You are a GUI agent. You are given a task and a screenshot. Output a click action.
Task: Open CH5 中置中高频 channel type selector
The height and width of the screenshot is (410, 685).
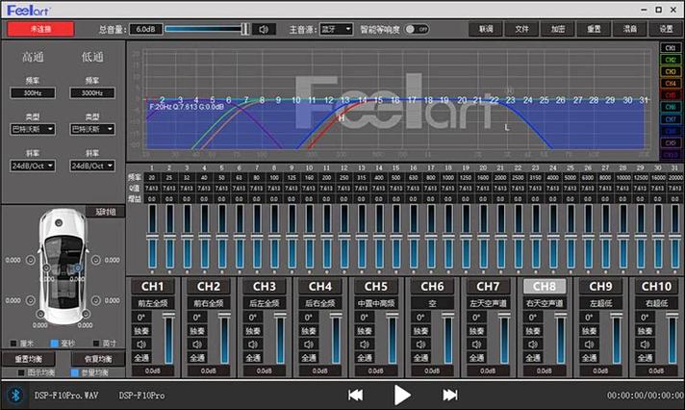(376, 303)
